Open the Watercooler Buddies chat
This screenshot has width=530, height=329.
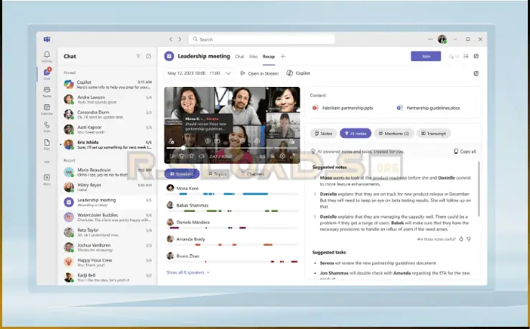(108, 217)
